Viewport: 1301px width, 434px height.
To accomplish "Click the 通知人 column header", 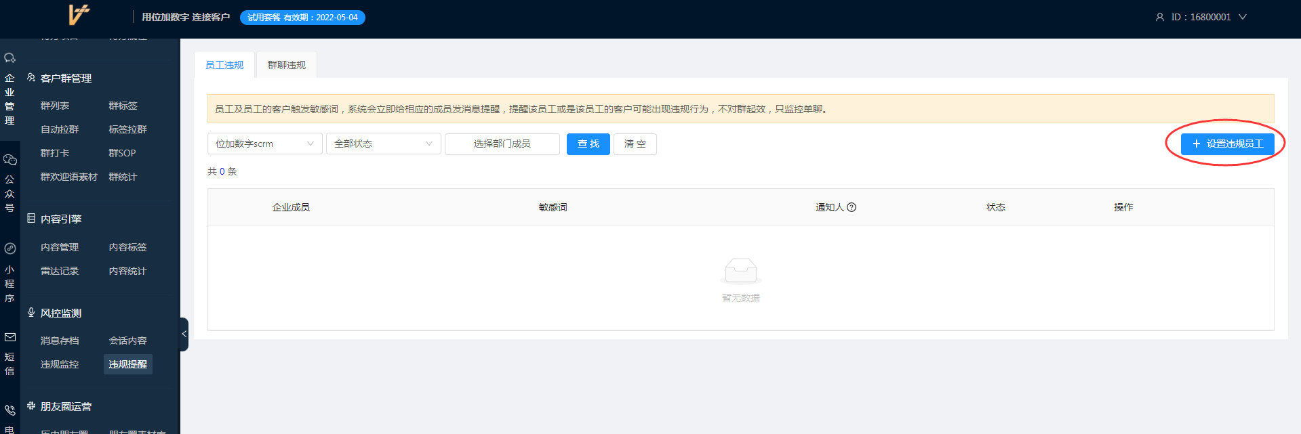I will pyautogui.click(x=830, y=207).
